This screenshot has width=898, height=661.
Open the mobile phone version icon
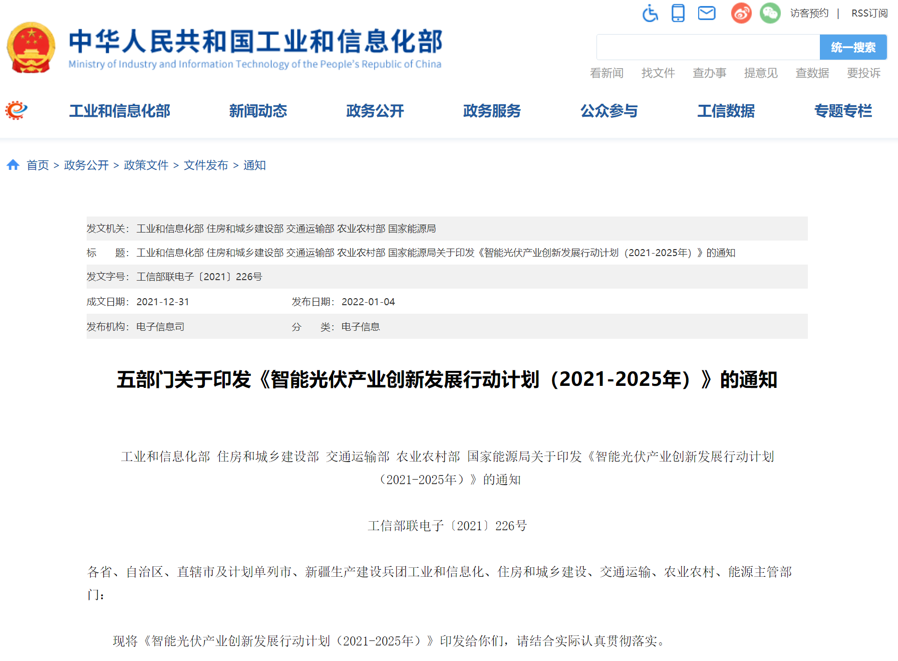pyautogui.click(x=678, y=13)
